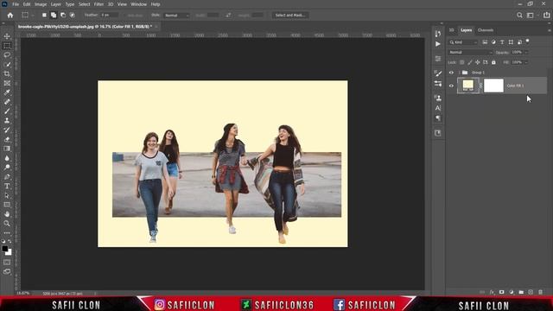This screenshot has height=311, width=553.
Task: Toggle type layers filter icon
Action: tap(502, 42)
